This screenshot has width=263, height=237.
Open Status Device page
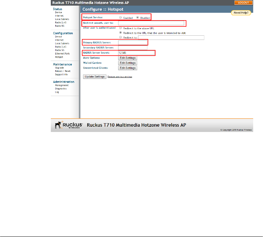[58, 12]
